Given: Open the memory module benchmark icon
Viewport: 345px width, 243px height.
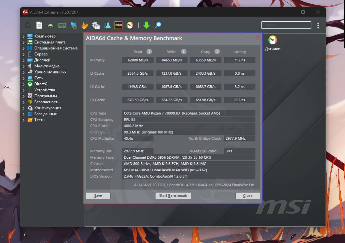Looking at the screenshot, I should 62,26.
